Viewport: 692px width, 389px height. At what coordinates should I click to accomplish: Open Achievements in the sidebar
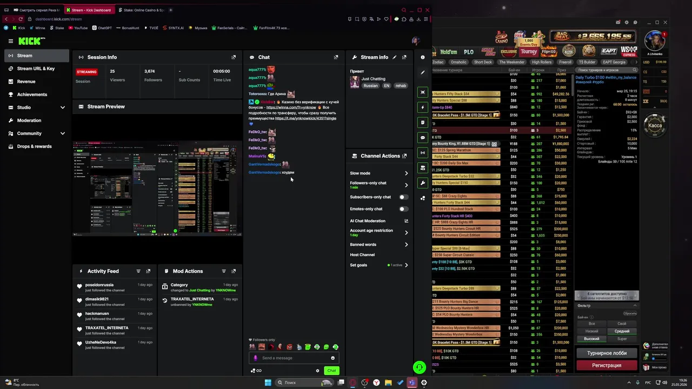(37, 95)
